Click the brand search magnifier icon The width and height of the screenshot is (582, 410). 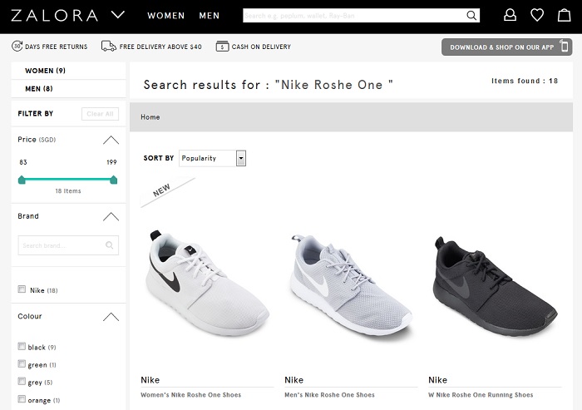[110, 245]
